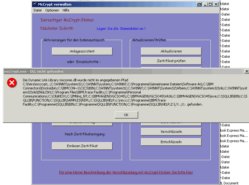249x185 pixels.
Task: Click the McCrypt title bar app icon
Action: pyautogui.click(x=35, y=4)
